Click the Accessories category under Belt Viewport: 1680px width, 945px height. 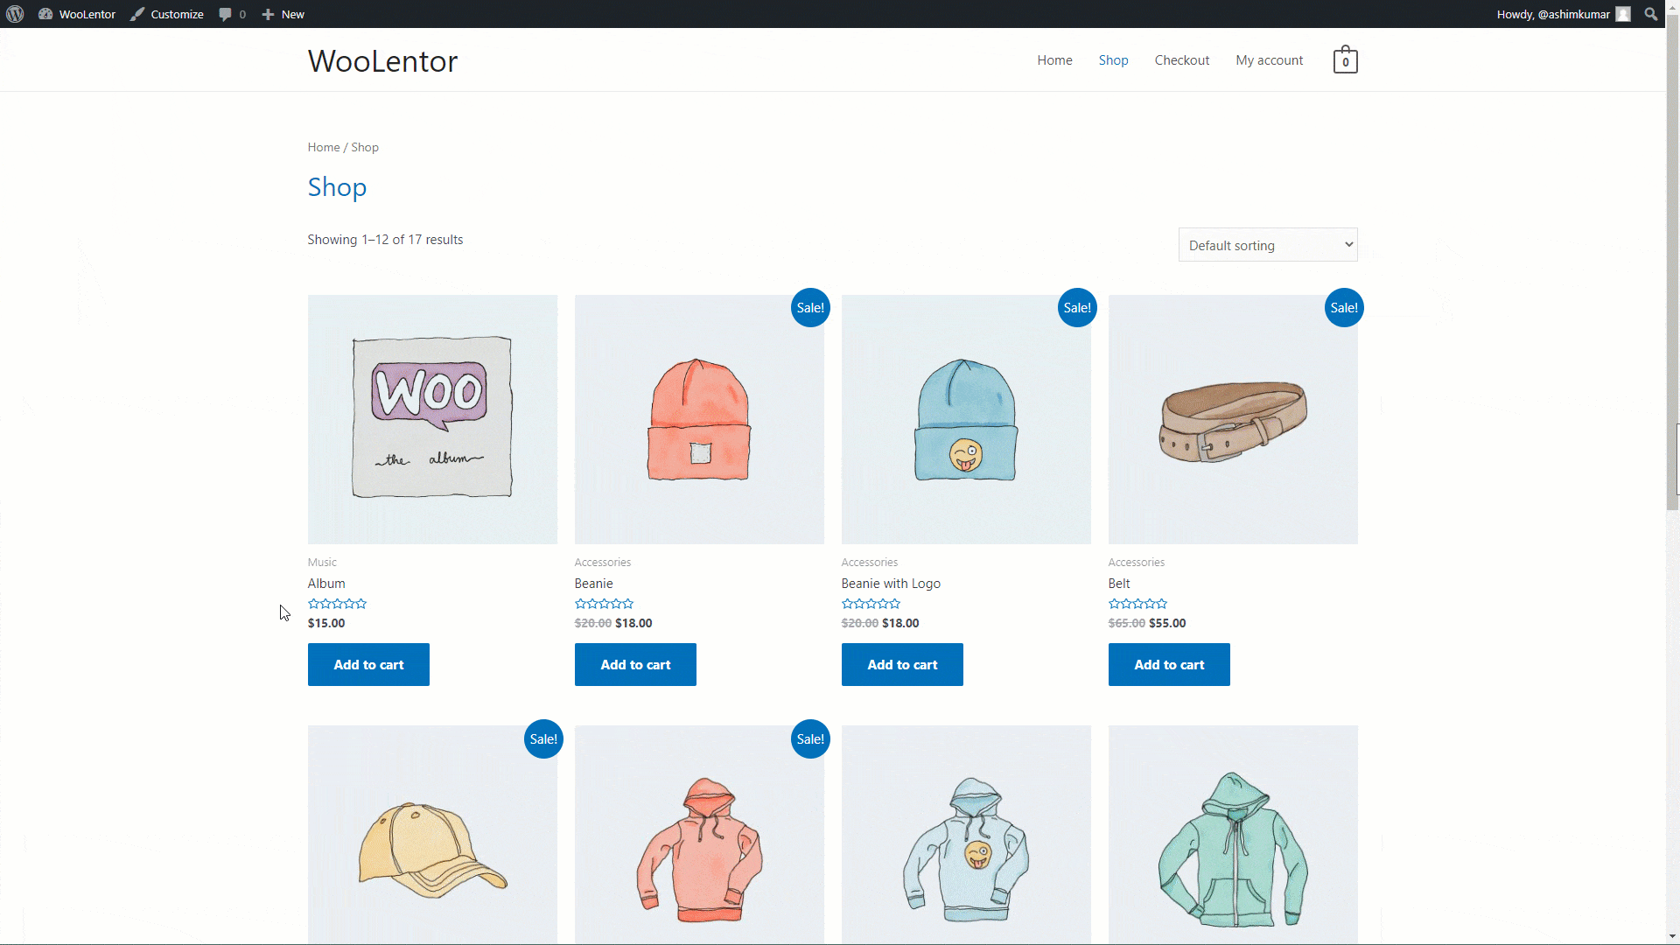click(1136, 562)
